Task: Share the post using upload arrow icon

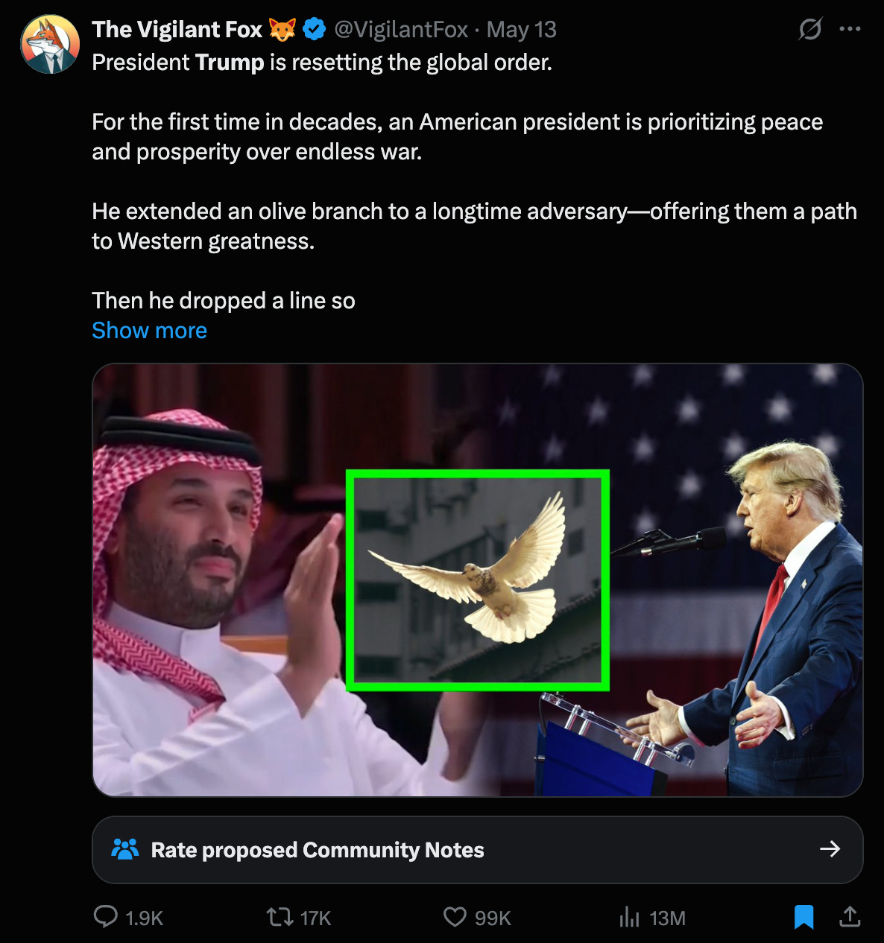Action: pos(850,917)
